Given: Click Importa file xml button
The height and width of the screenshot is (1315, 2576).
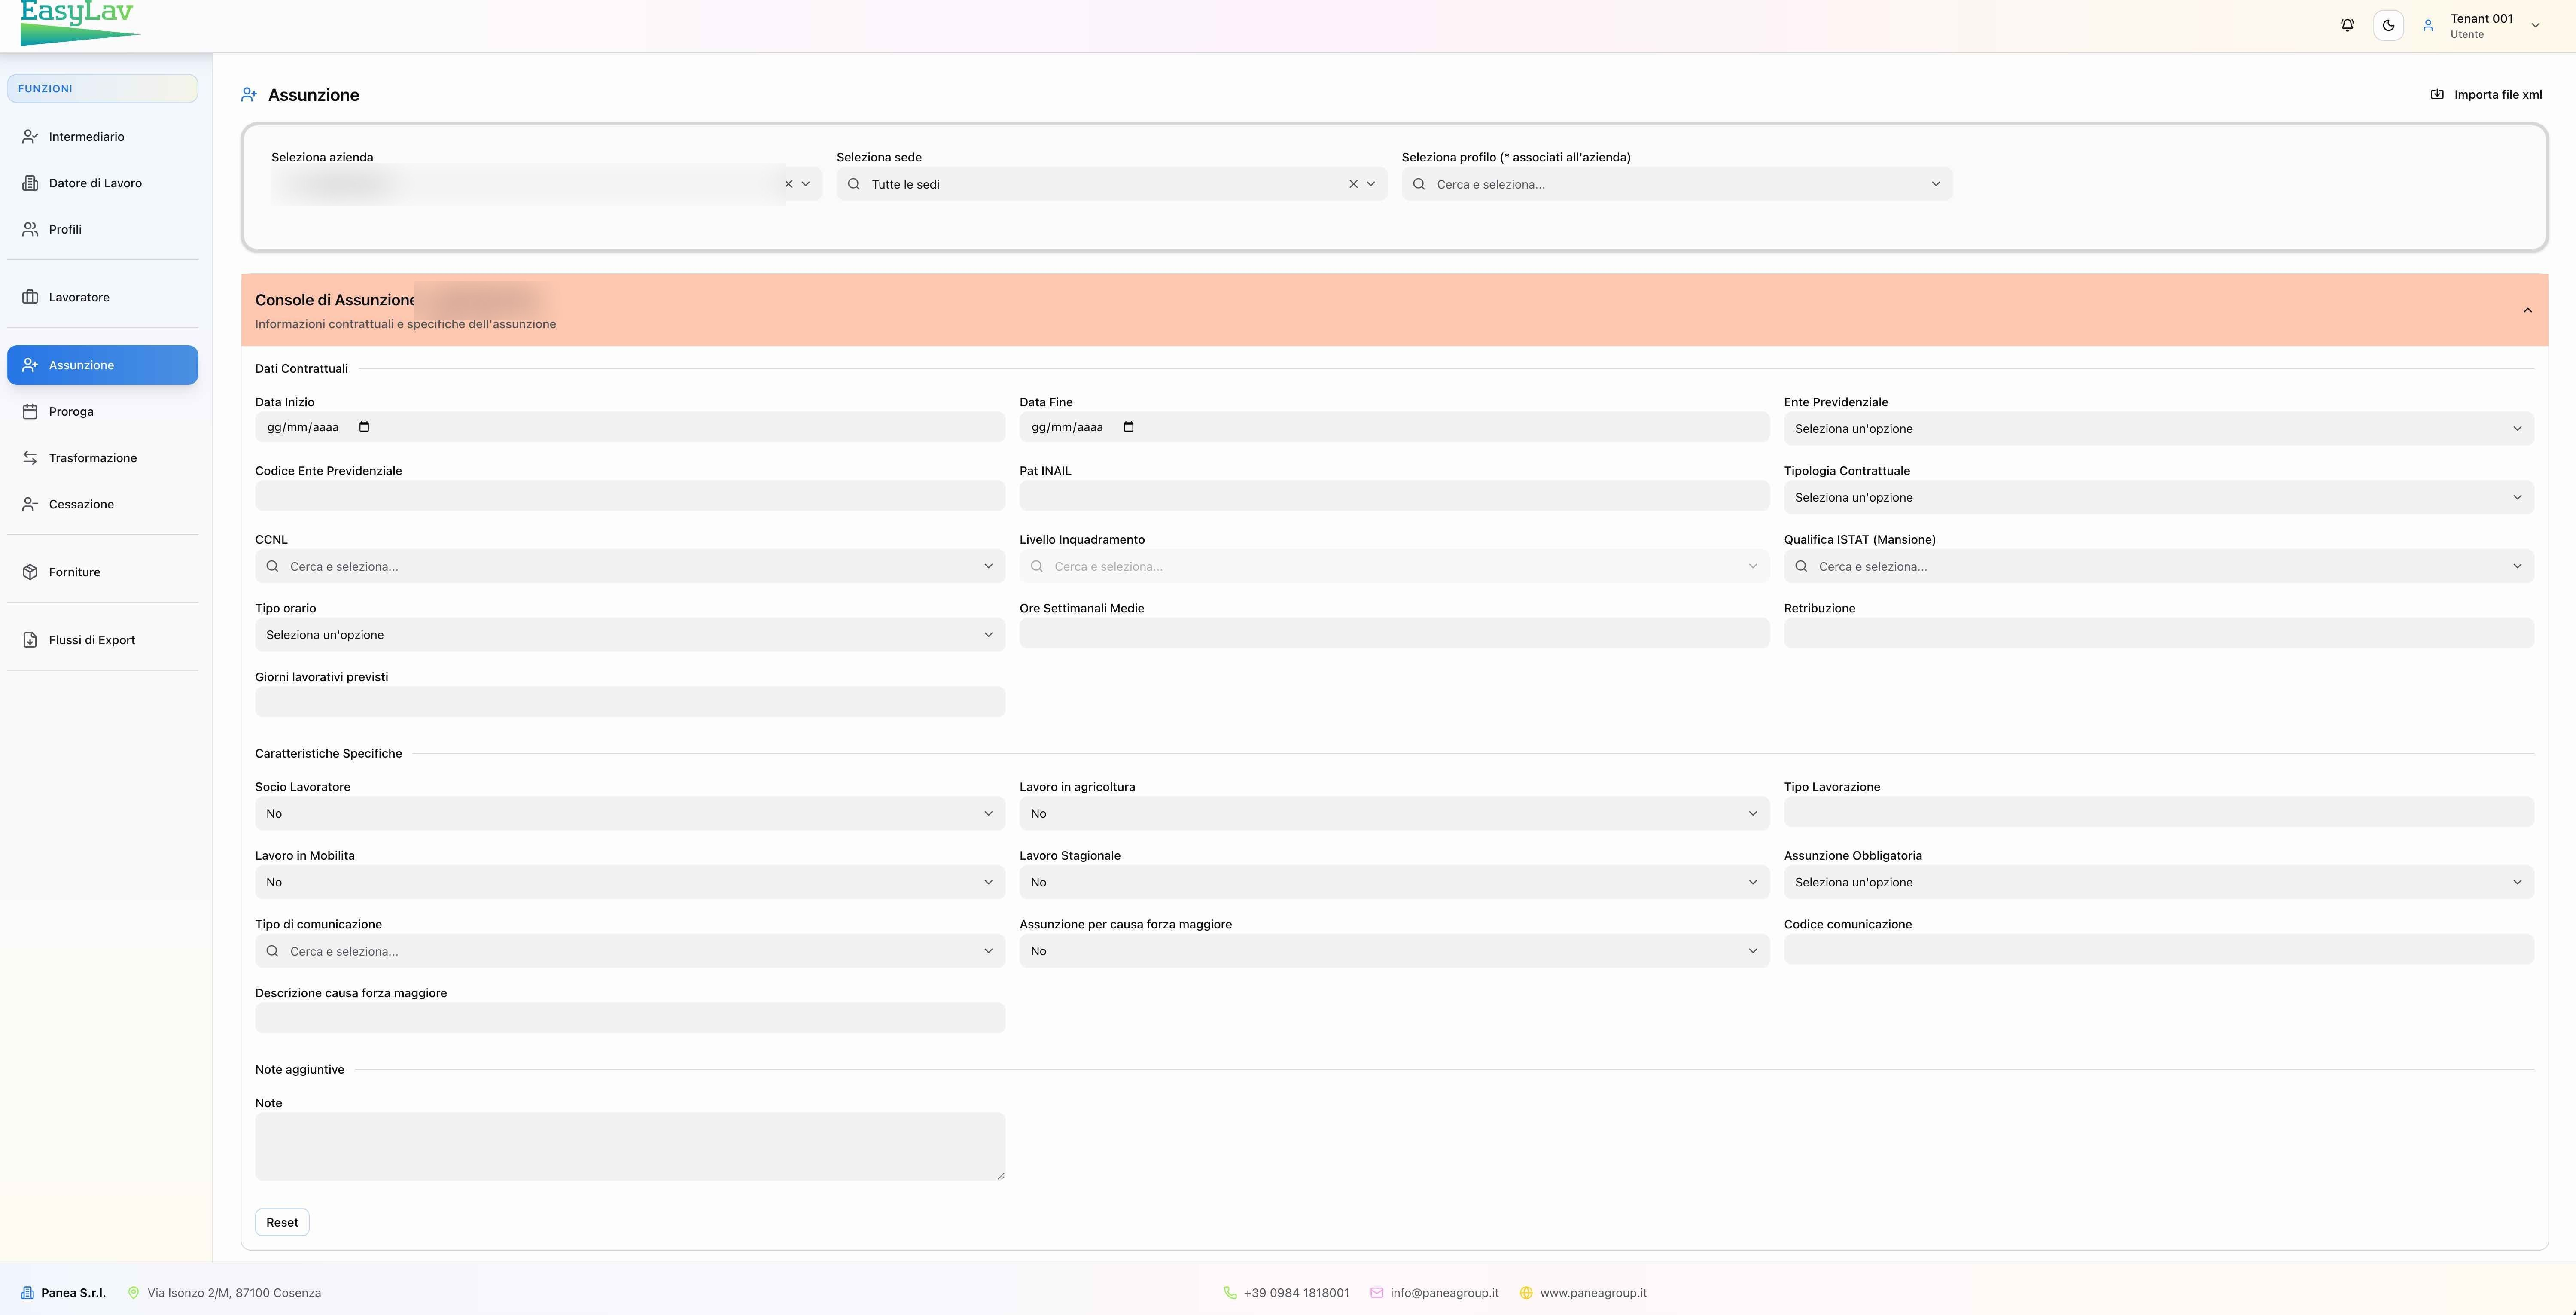Looking at the screenshot, I should pos(2486,94).
